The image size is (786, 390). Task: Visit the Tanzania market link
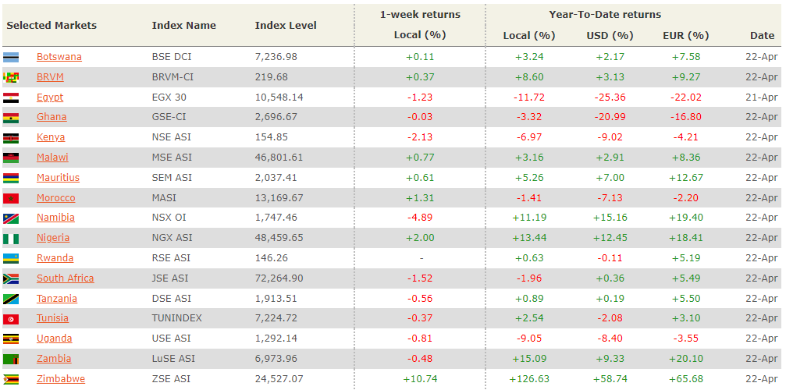pos(57,299)
